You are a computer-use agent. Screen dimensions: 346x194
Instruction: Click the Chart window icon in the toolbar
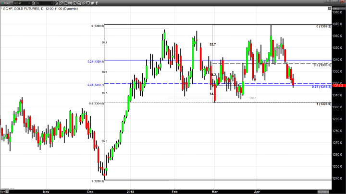7,3
